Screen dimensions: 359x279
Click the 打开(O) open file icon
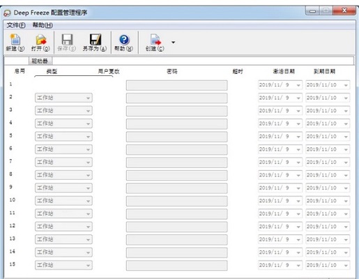click(41, 40)
